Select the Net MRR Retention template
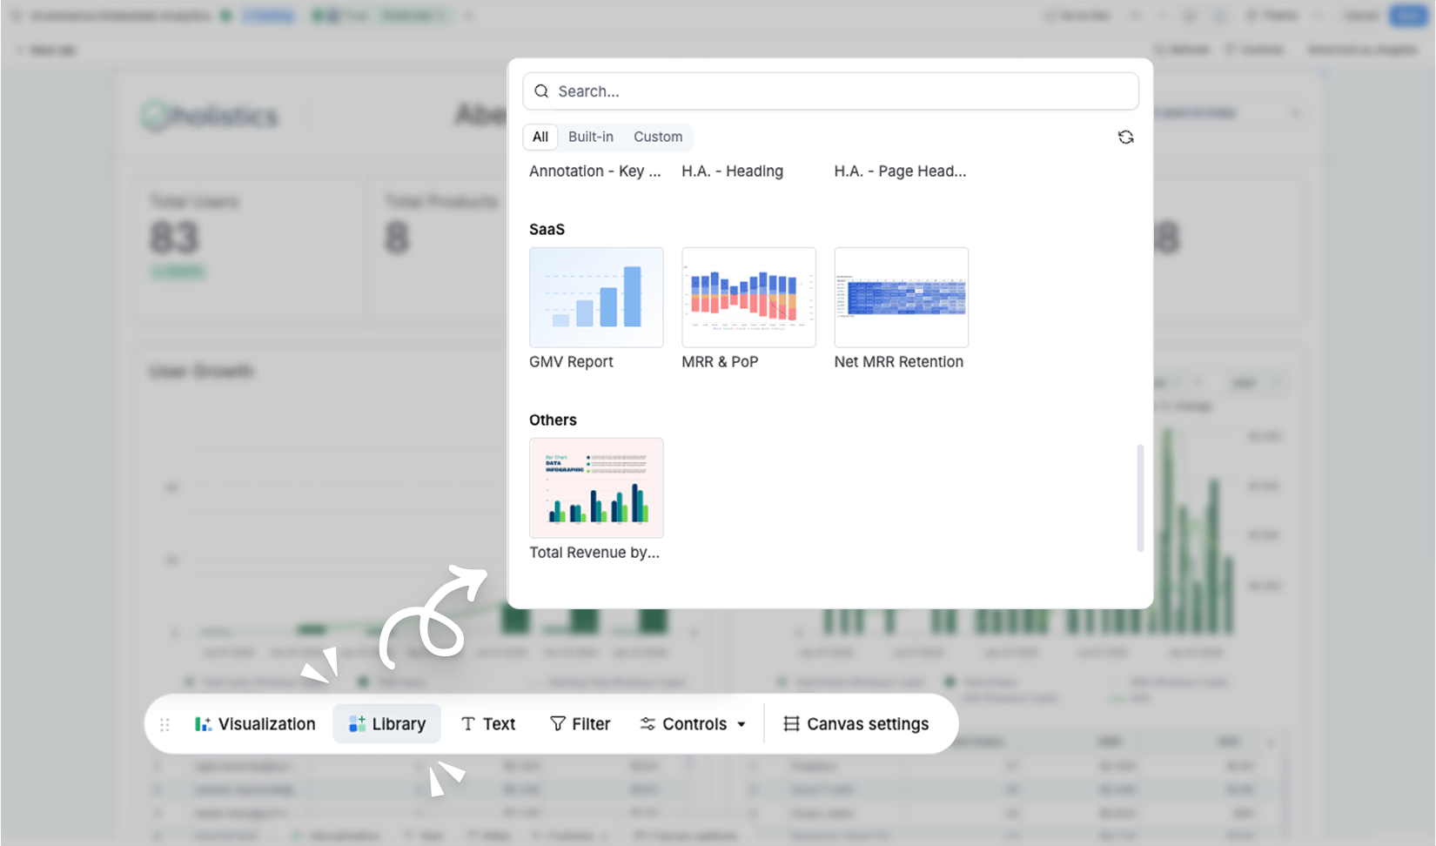The height and width of the screenshot is (846, 1436). coord(901,297)
